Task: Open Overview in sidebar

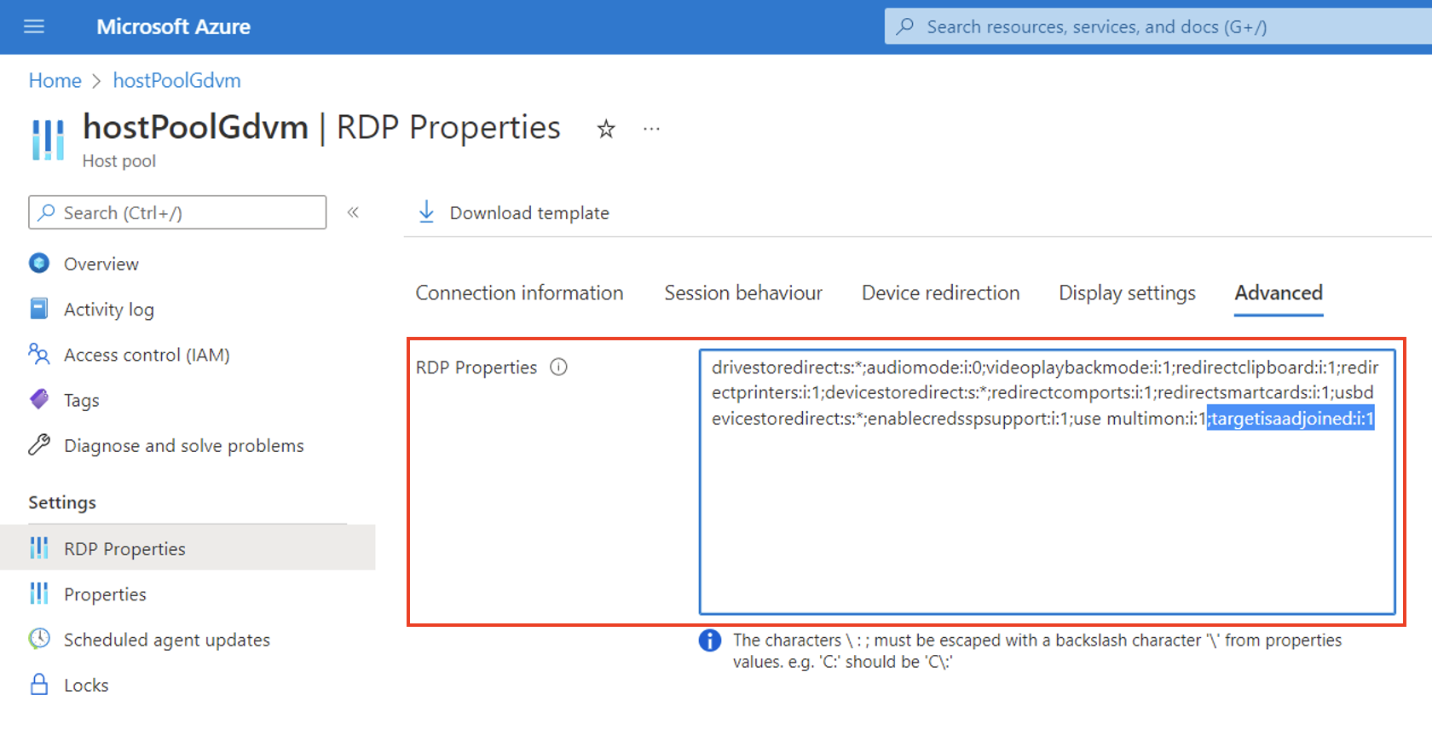Action: 101,264
